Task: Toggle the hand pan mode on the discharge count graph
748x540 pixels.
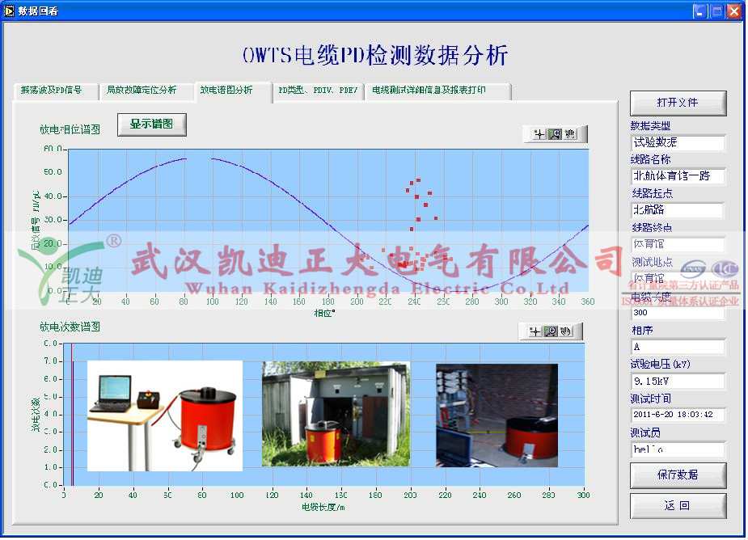Action: [x=564, y=331]
